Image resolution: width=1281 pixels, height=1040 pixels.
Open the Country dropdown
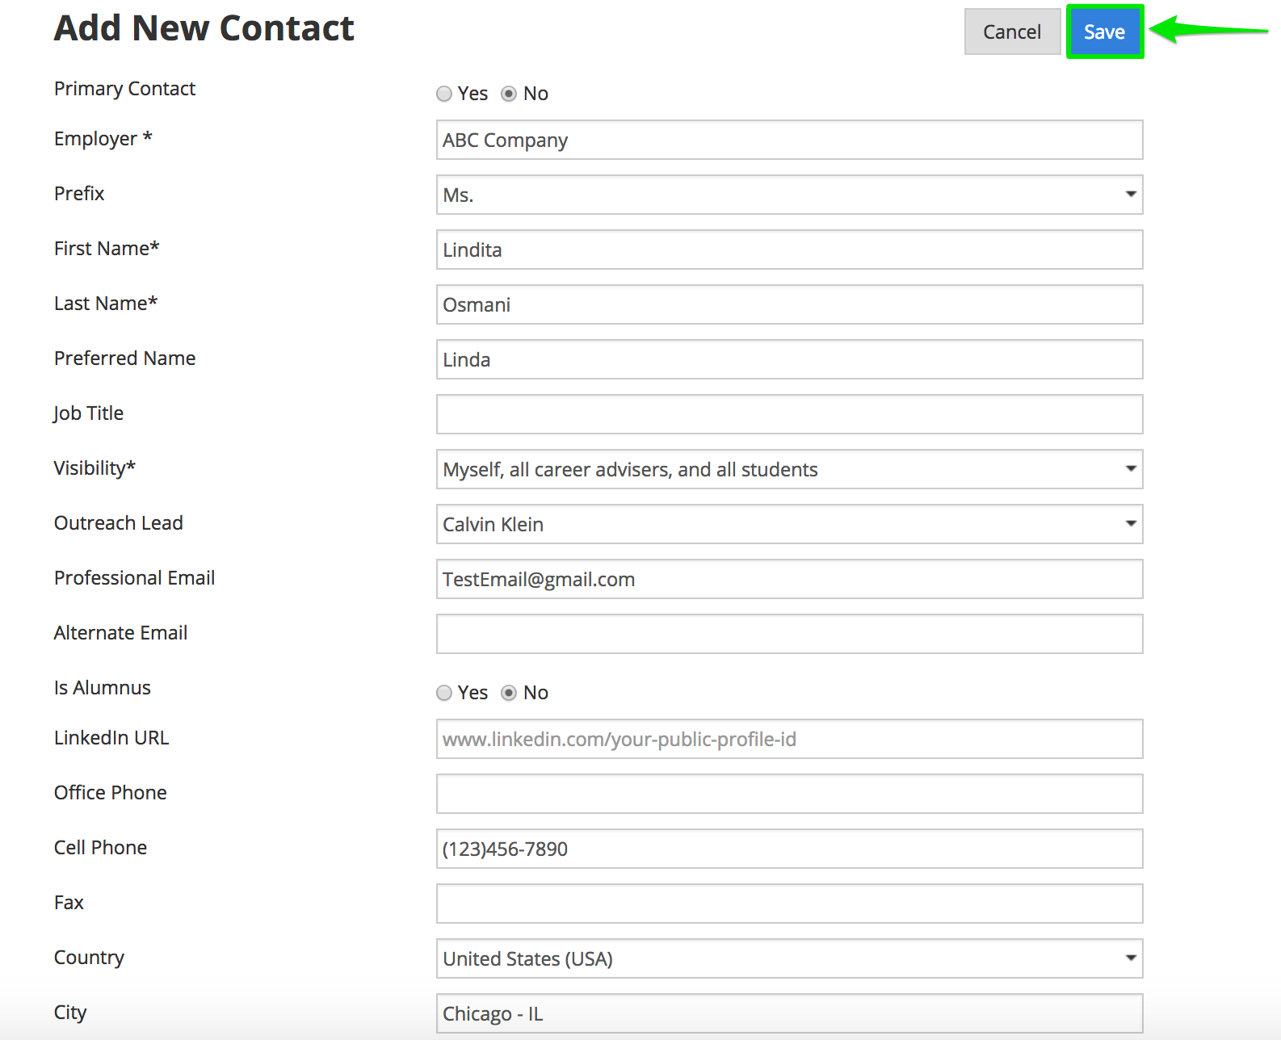789,958
